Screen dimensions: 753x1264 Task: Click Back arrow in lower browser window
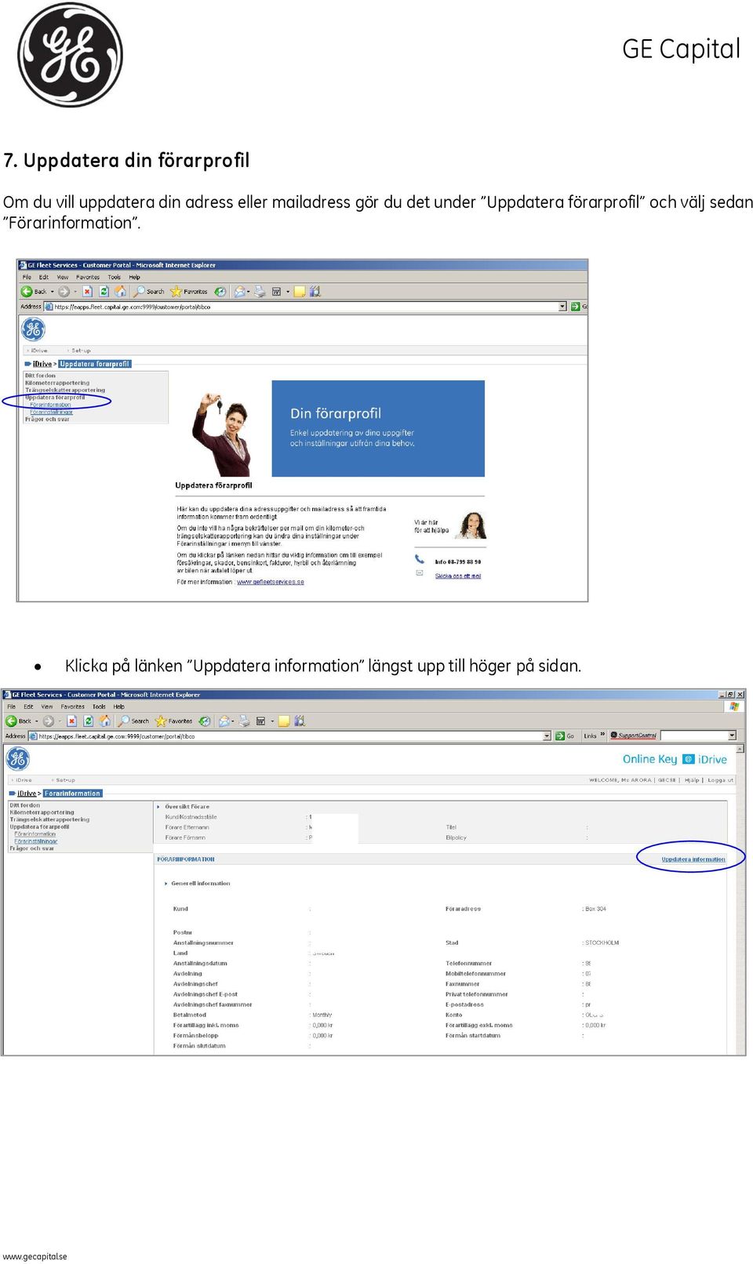point(12,721)
